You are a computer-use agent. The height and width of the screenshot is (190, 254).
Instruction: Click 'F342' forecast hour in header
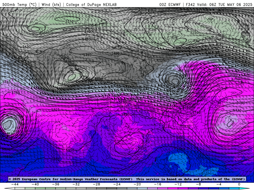coord(190,4)
